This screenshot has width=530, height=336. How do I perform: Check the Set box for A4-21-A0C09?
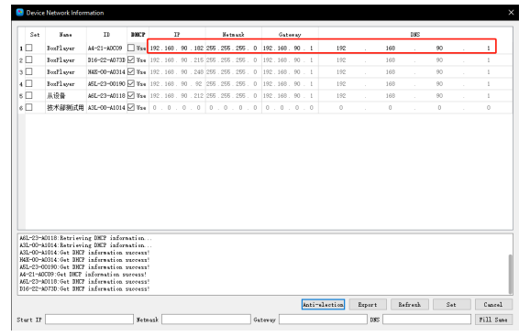(x=29, y=48)
